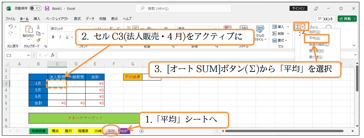Click the 書式 format cells icon

(x=275, y=40)
